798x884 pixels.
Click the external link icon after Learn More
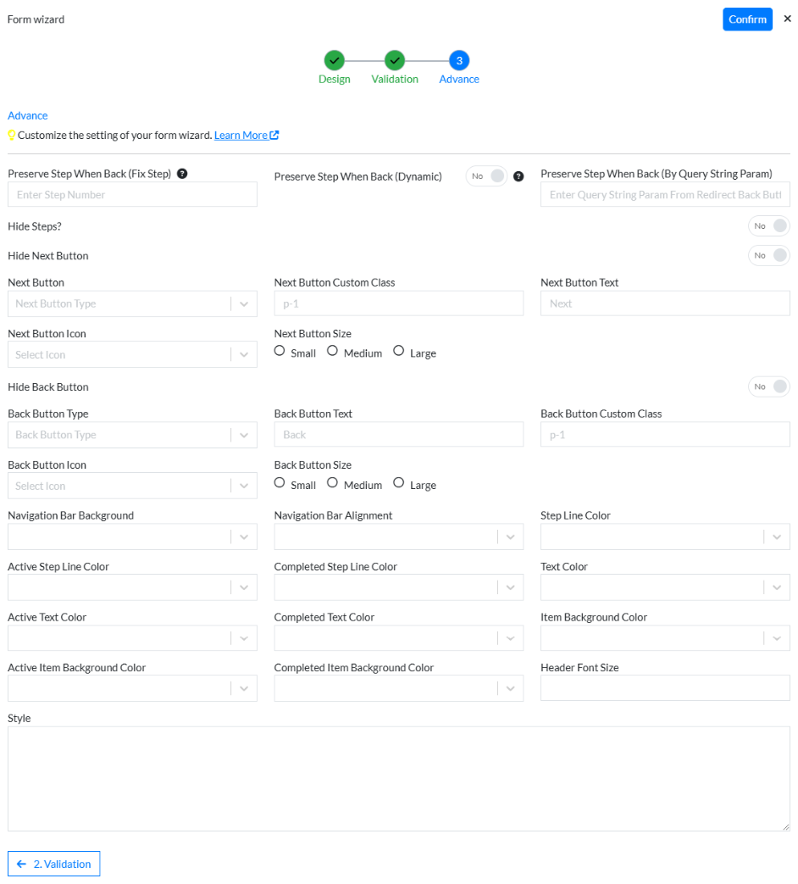274,135
